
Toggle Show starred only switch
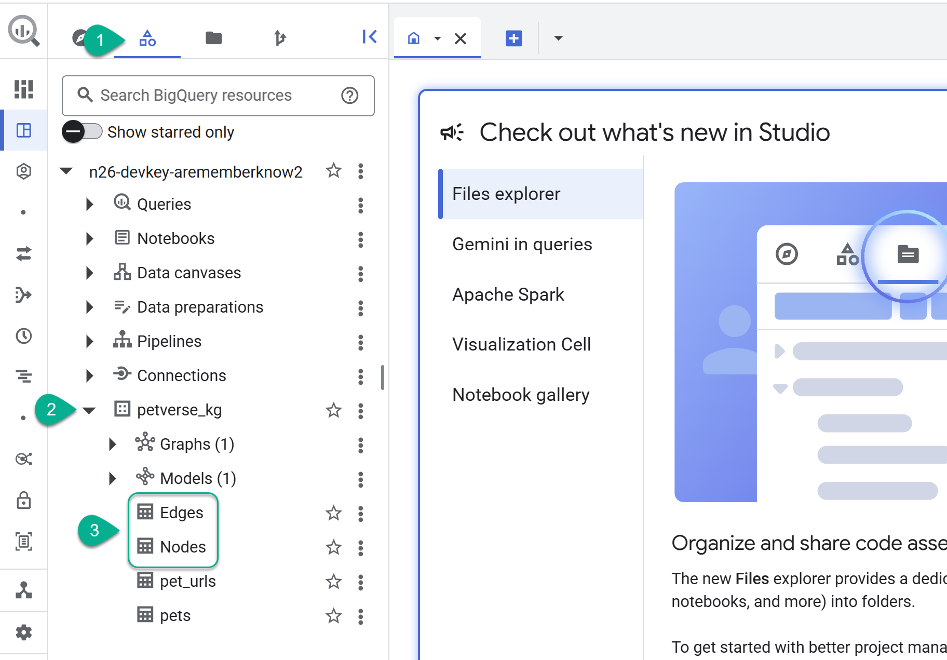tap(82, 132)
